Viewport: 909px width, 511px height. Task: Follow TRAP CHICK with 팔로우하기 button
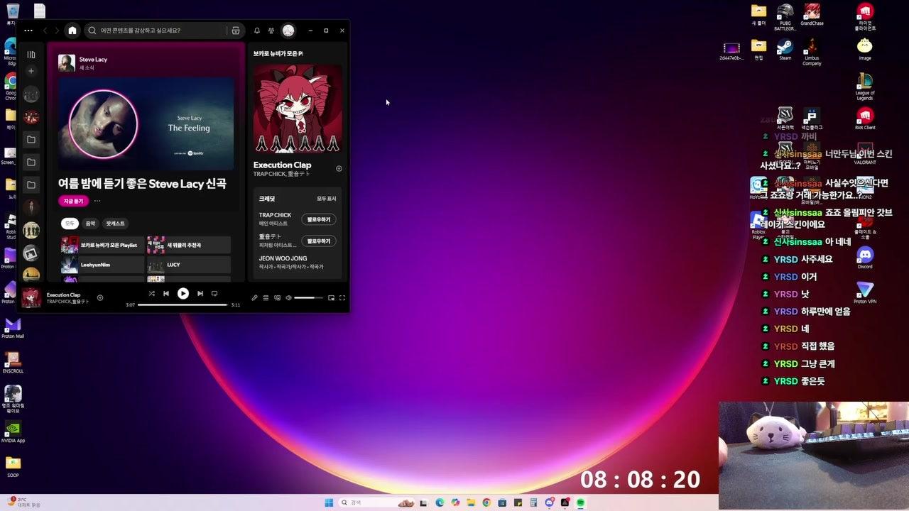tap(319, 219)
